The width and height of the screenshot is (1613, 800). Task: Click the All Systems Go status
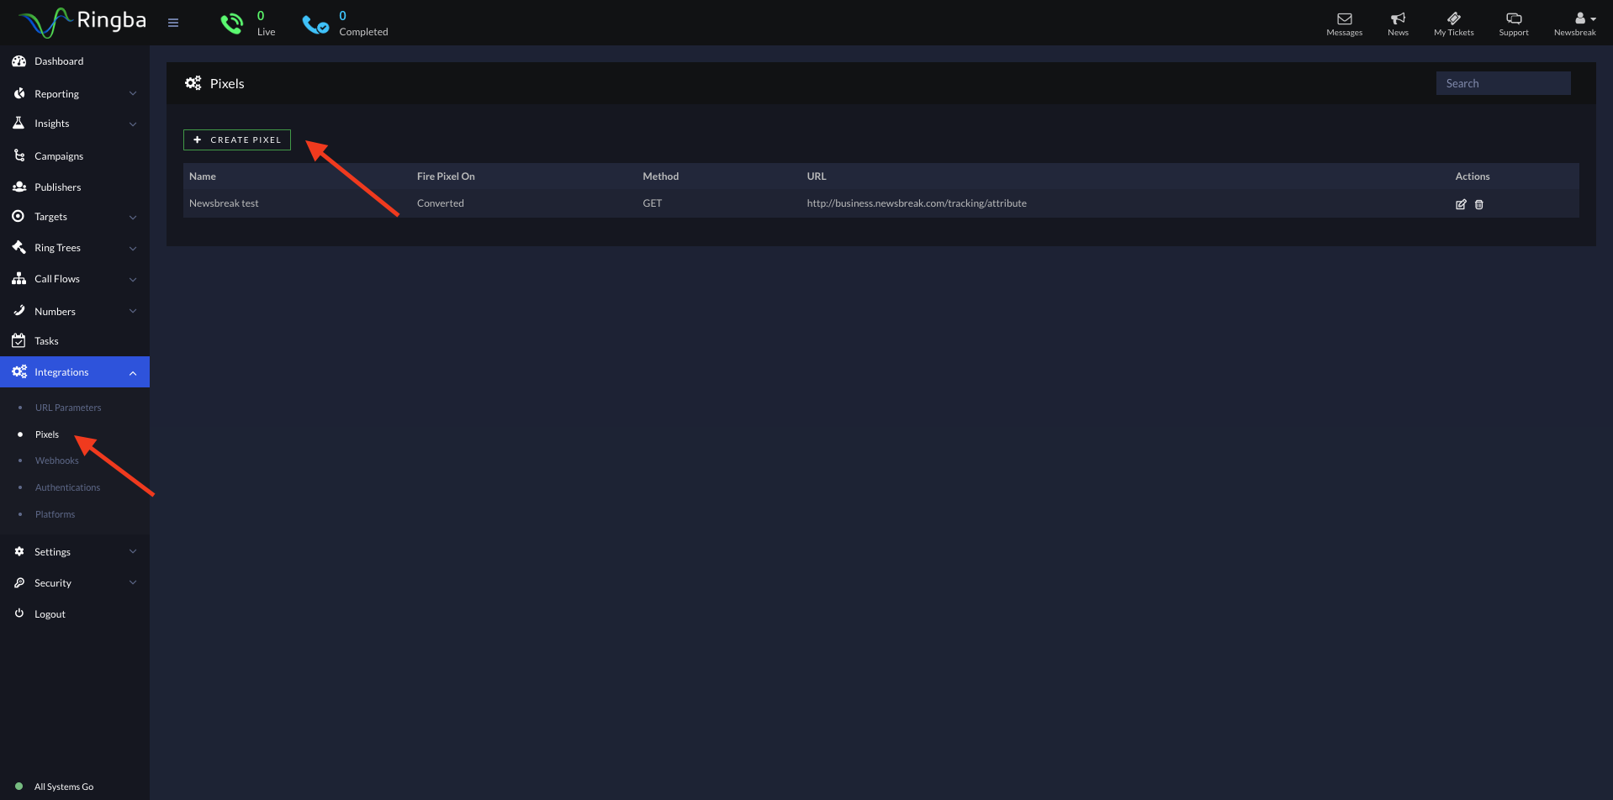click(64, 787)
